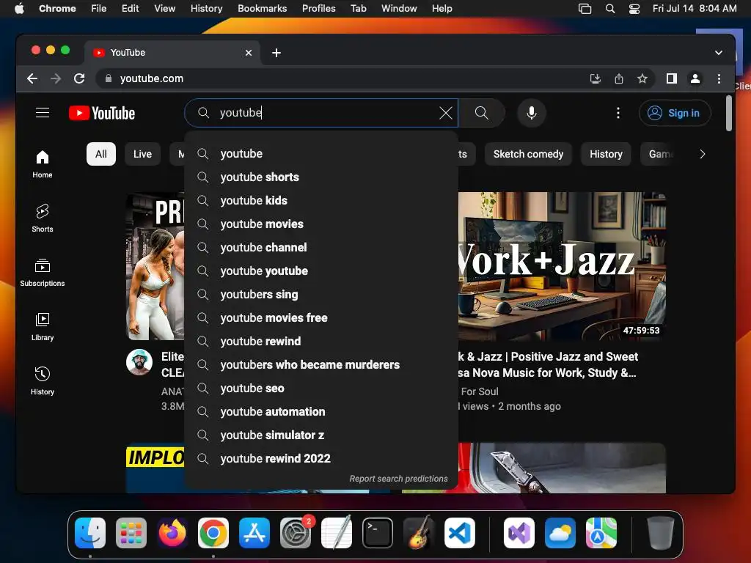Open History in the sidebar
751x563 pixels.
tap(42, 380)
